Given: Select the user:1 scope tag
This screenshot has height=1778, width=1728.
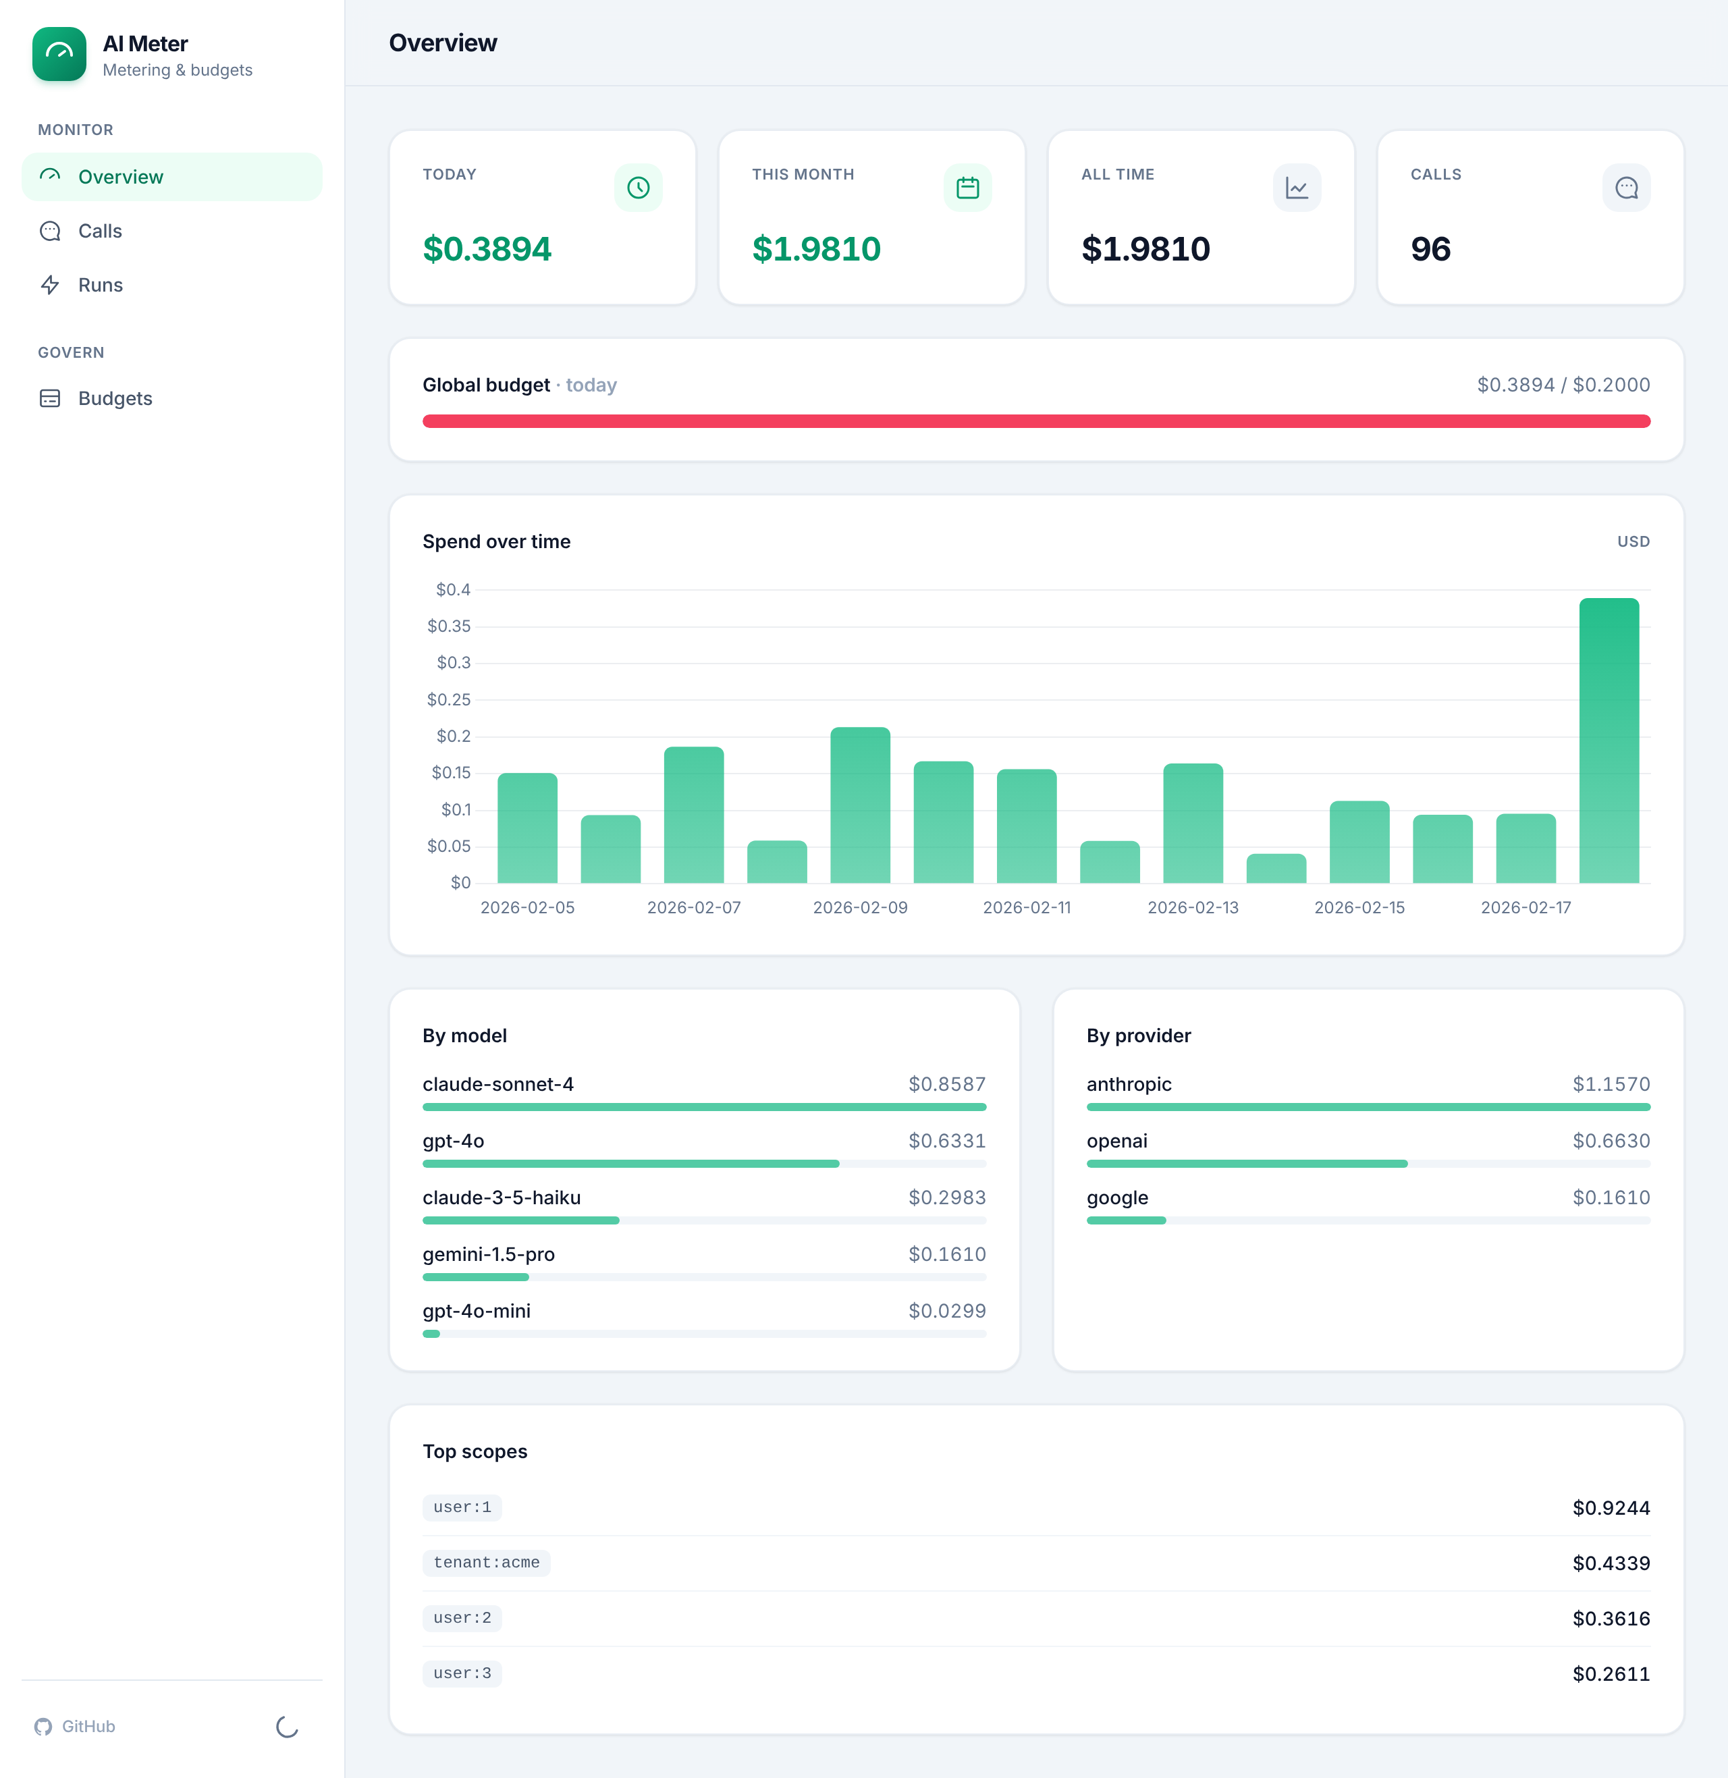Looking at the screenshot, I should (x=462, y=1507).
